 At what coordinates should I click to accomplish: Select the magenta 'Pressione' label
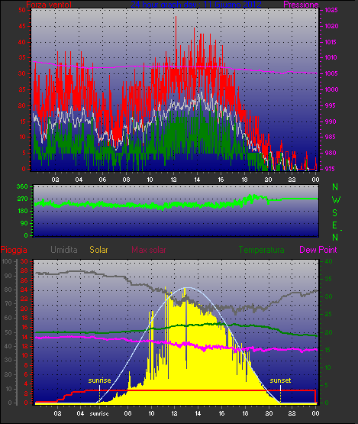pyautogui.click(x=301, y=5)
